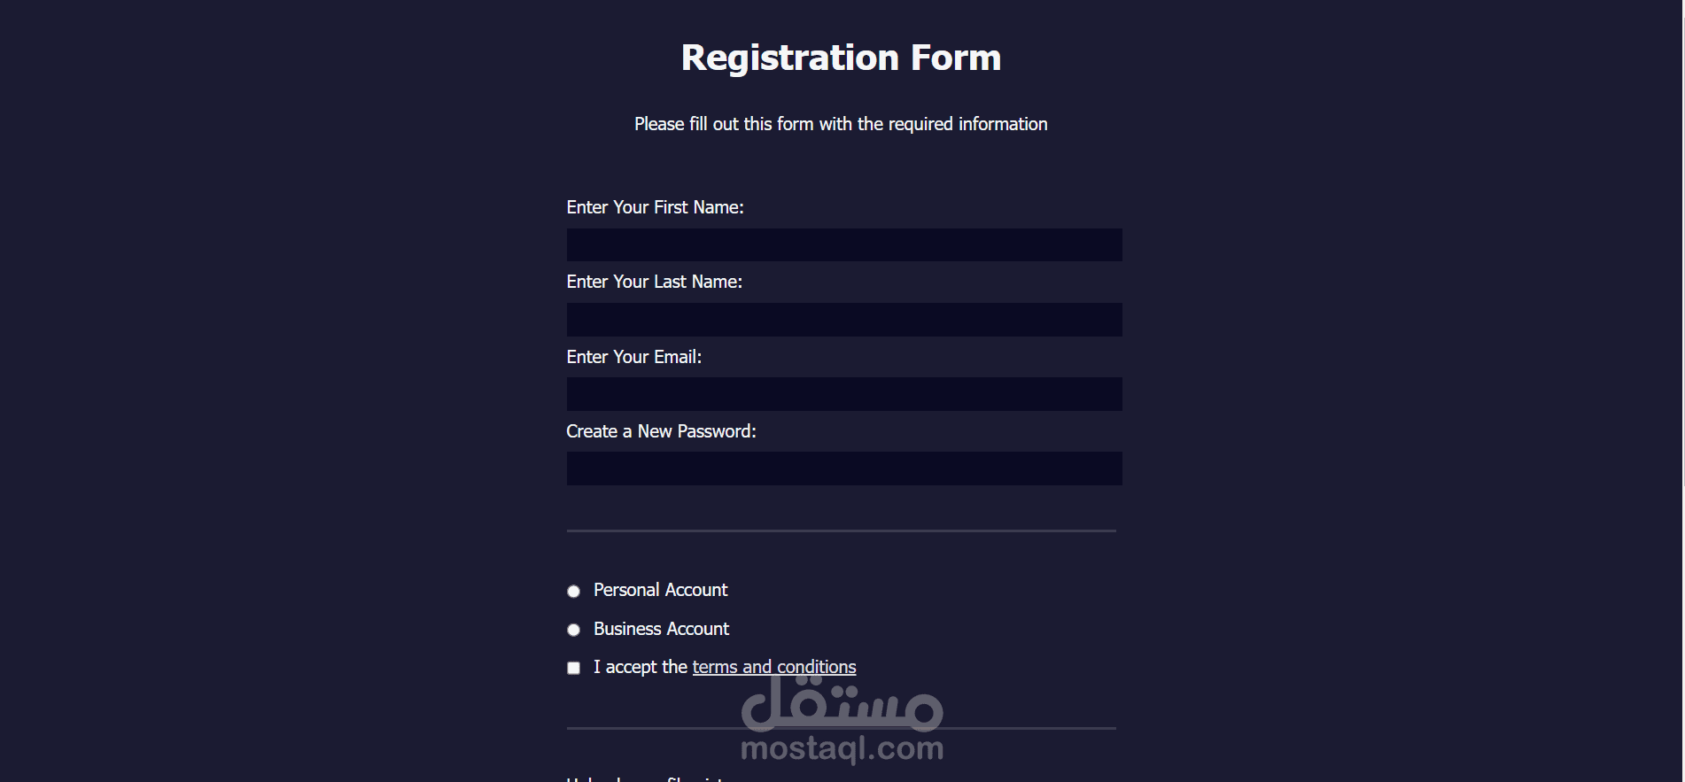Click the underlined terms hyperlink text
Viewport: 1685px width, 782px height.
[773, 666]
